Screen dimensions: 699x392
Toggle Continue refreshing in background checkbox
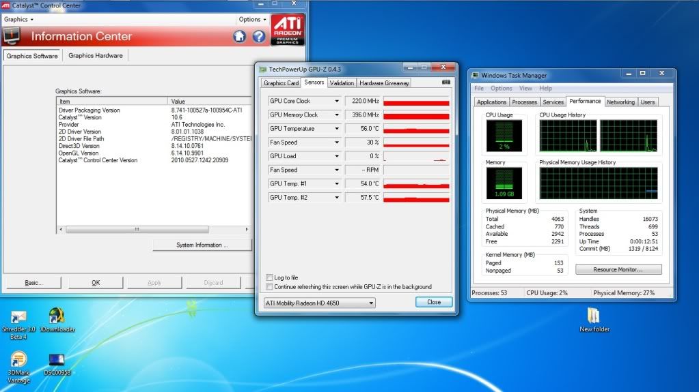click(x=269, y=287)
